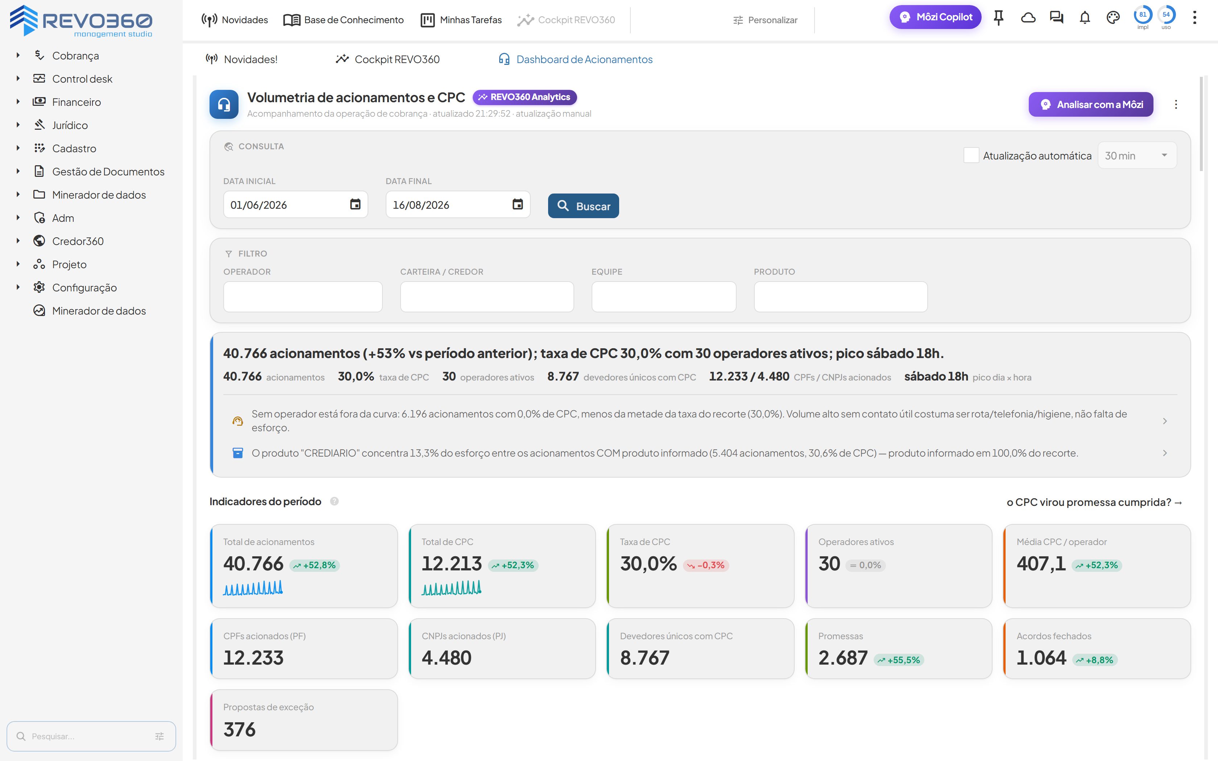Open calendar picker for Data Final

click(517, 204)
